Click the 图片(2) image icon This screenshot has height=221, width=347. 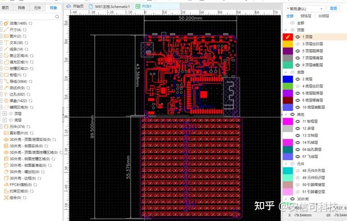6,36
